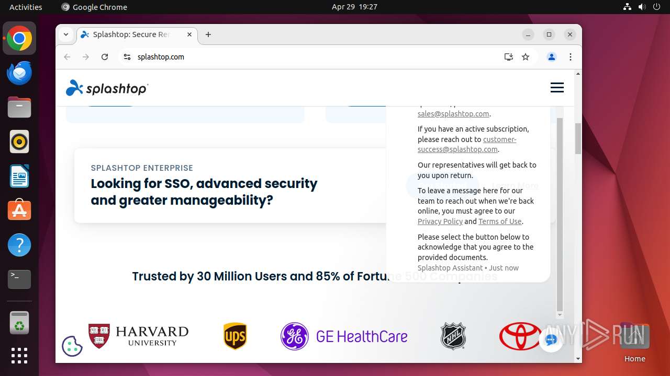
Task: Click scroll-down arrow of chat panel
Action: (560, 315)
